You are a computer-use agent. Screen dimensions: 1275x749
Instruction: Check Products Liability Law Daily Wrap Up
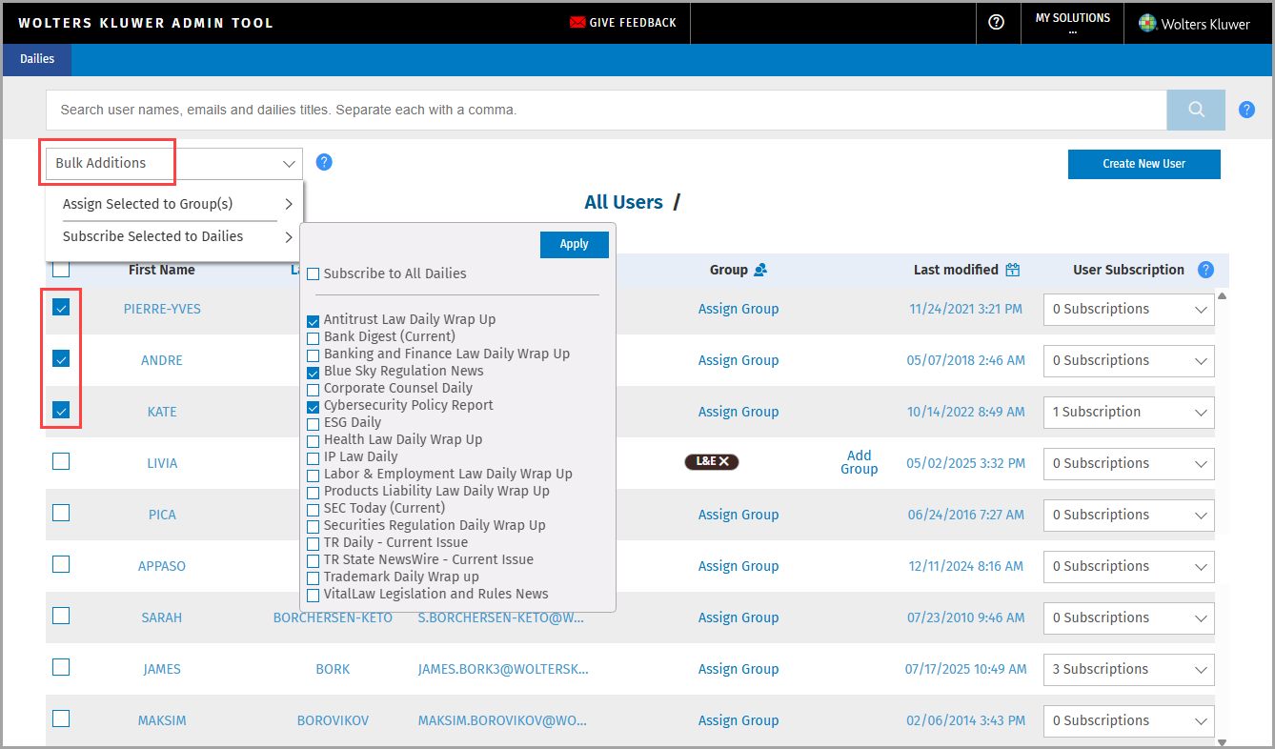pyautogui.click(x=314, y=492)
